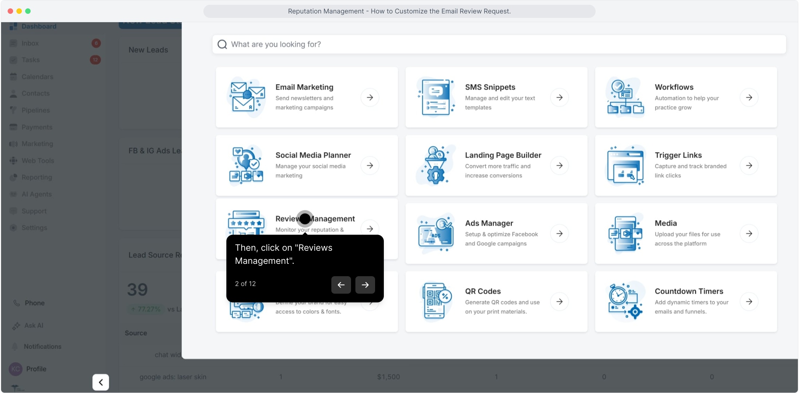Click the 'google ads: laser skin' source row
Image resolution: width=799 pixels, height=393 pixels.
click(x=173, y=377)
